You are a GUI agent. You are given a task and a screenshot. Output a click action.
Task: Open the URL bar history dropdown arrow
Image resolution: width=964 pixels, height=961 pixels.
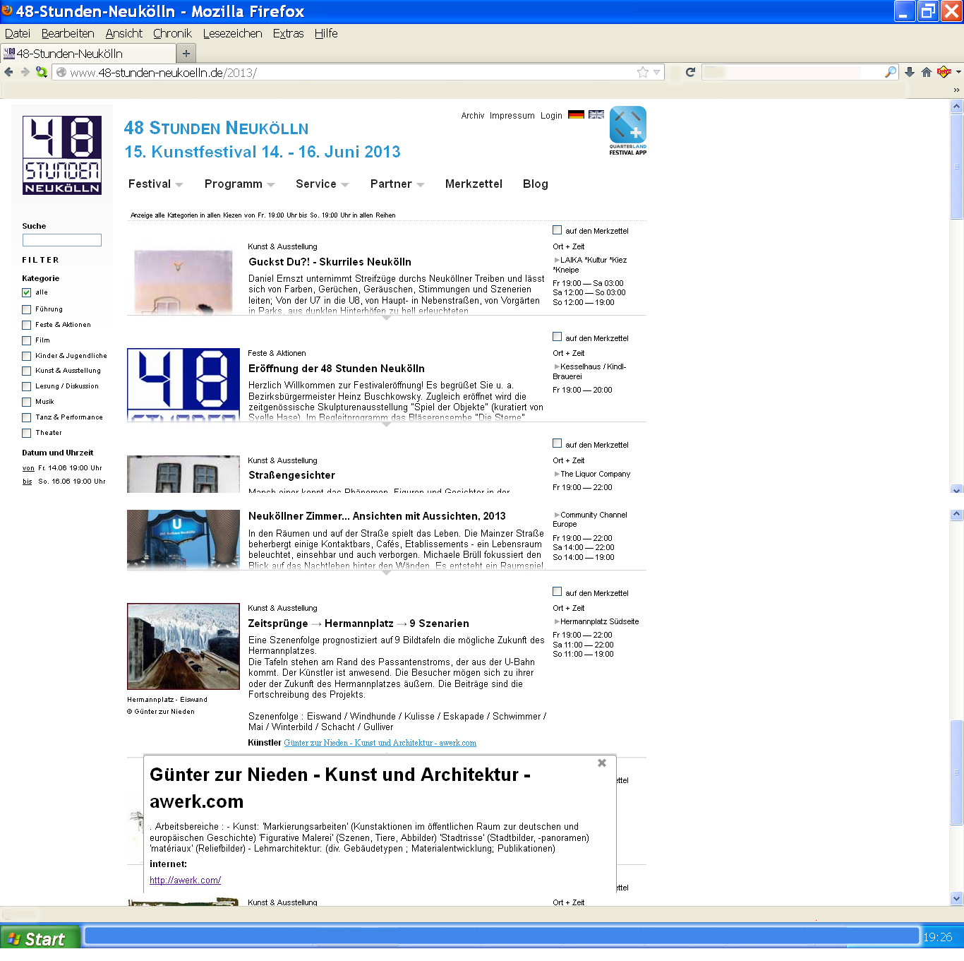657,72
